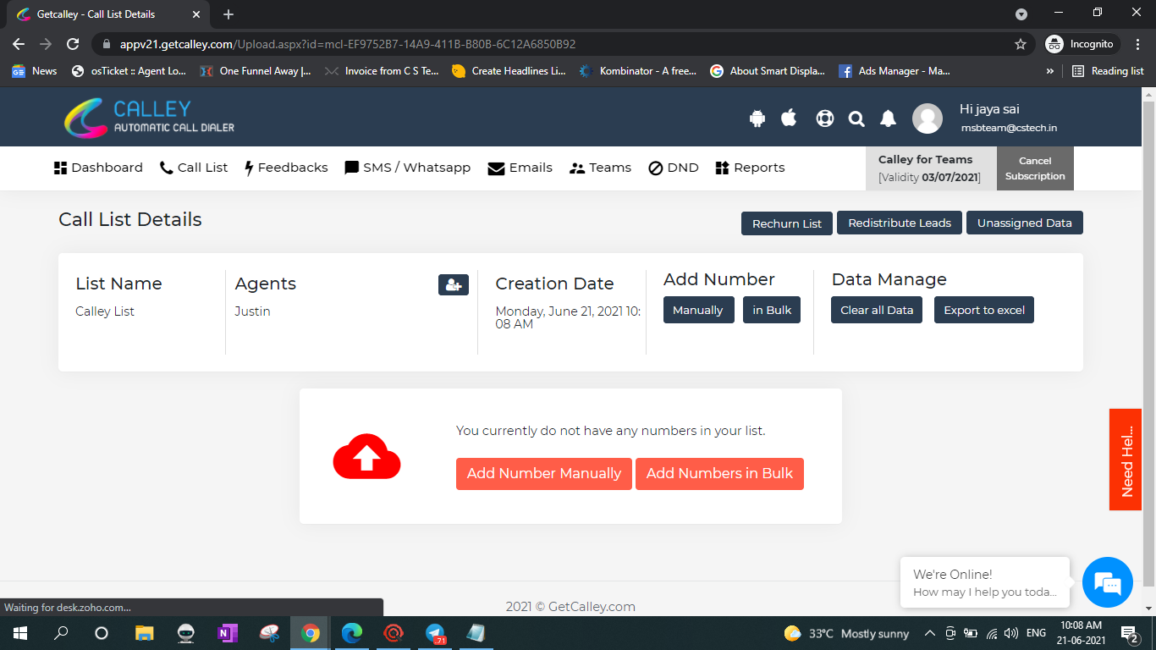The image size is (1156, 650).
Task: Click the Calley List name text
Action: pos(105,311)
